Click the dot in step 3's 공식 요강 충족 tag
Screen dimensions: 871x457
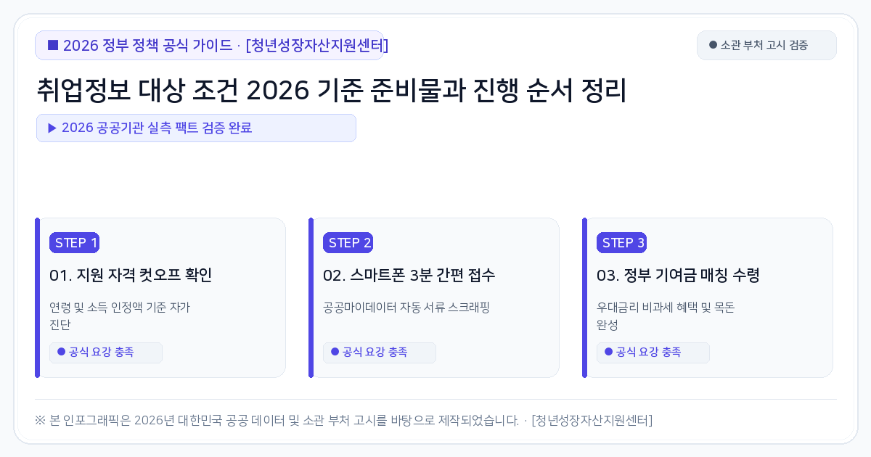tap(608, 352)
